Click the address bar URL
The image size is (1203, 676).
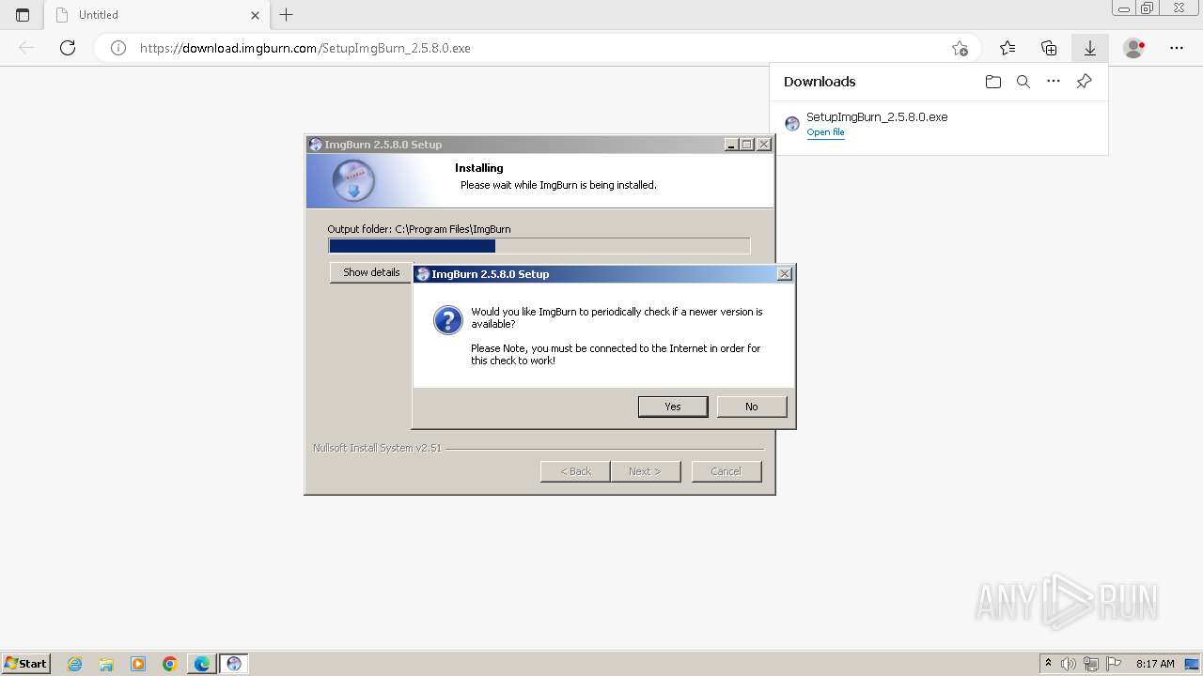[x=305, y=48]
